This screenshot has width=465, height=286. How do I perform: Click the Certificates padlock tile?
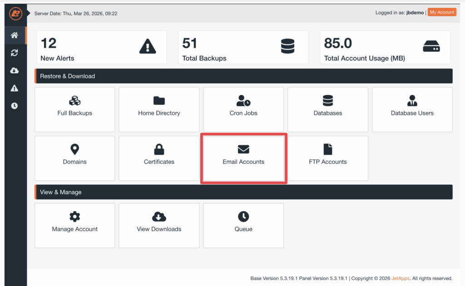(159, 158)
